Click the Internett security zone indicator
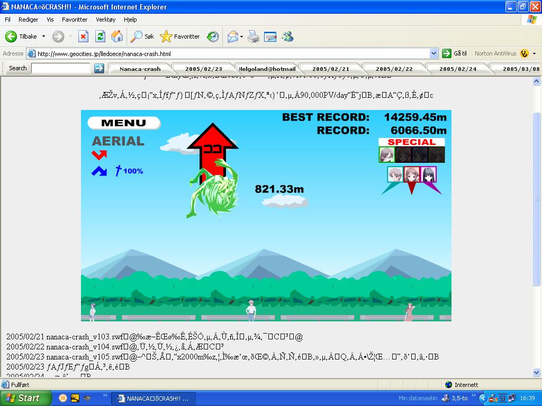542x406 pixels. tap(462, 385)
